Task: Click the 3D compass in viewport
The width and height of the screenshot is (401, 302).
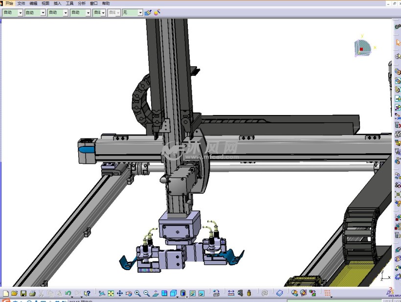Action: click(363, 48)
